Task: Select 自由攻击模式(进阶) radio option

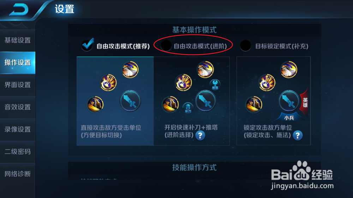Action: tap(166, 46)
